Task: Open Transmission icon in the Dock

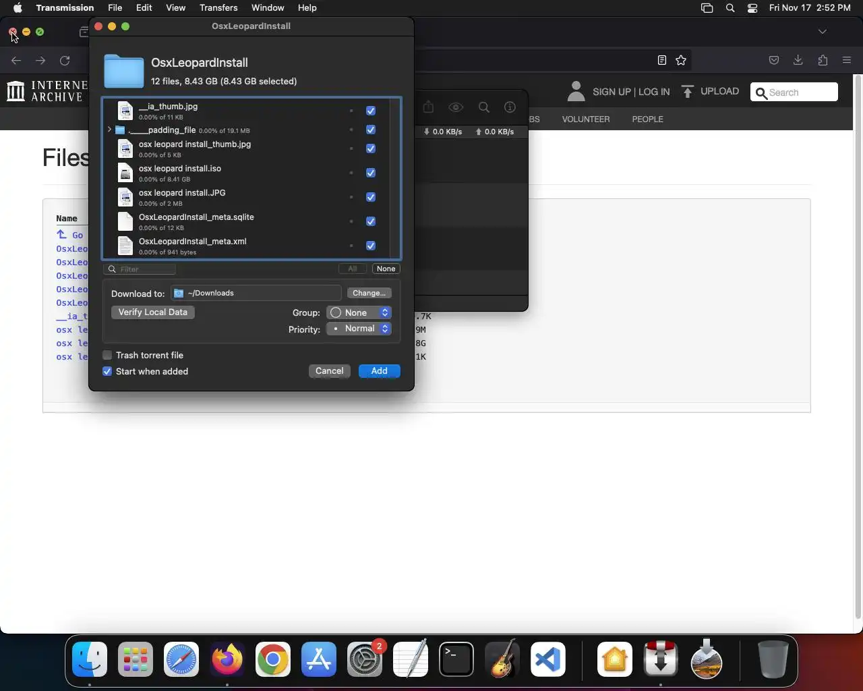Action: click(x=661, y=659)
